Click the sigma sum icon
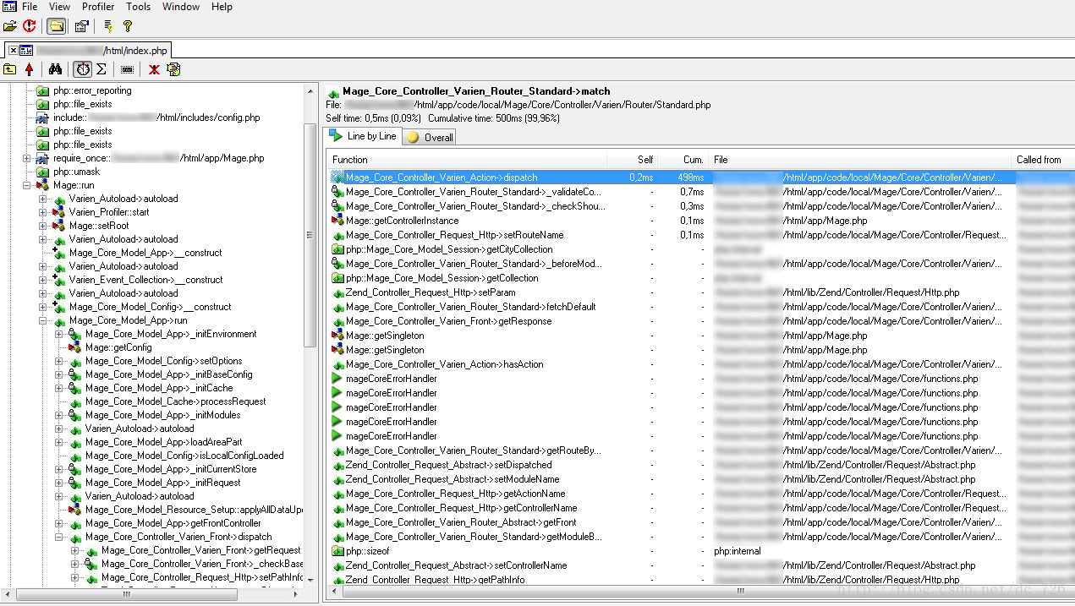 pos(101,69)
